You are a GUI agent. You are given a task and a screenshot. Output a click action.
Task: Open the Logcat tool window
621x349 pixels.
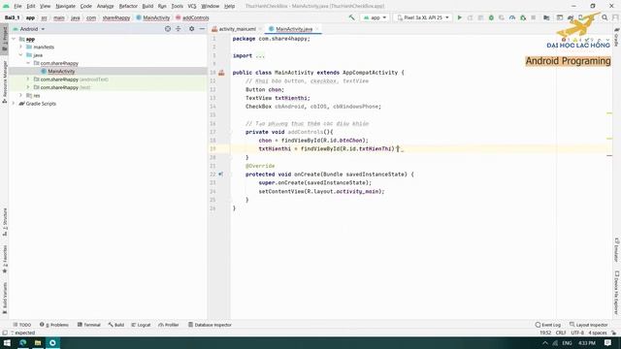click(141, 325)
